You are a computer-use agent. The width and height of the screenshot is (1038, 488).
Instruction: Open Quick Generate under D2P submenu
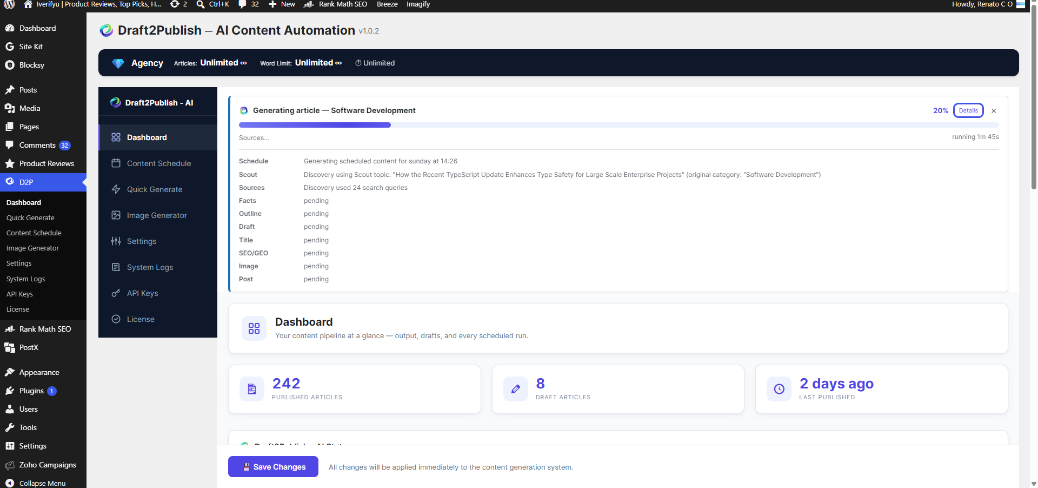(30, 217)
